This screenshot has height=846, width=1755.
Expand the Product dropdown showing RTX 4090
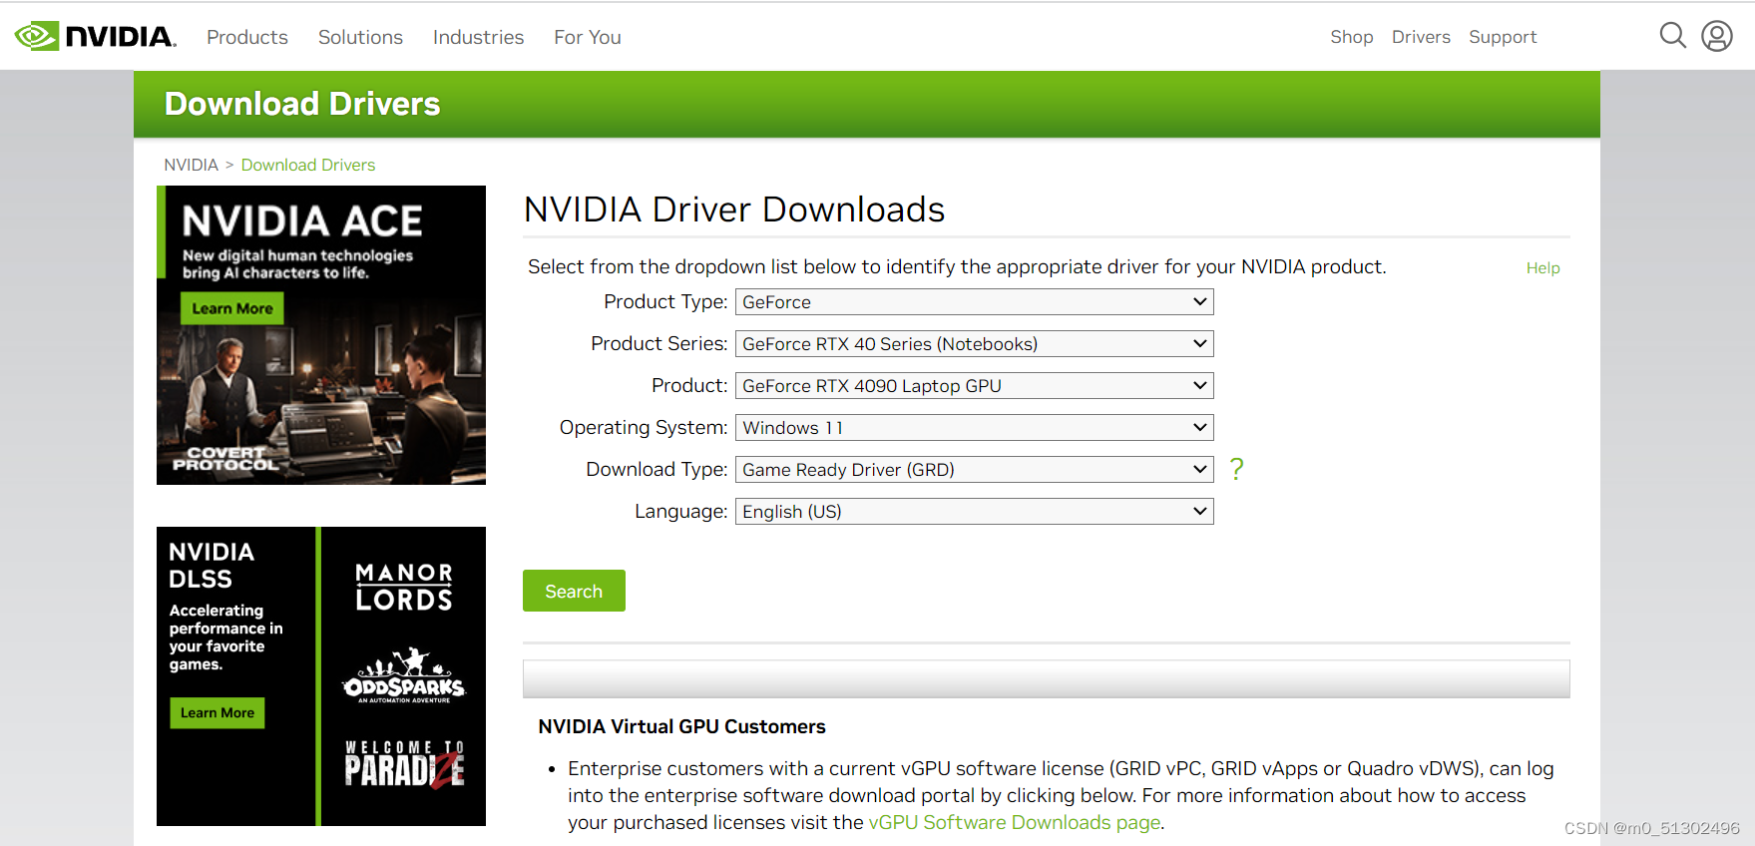pos(974,386)
